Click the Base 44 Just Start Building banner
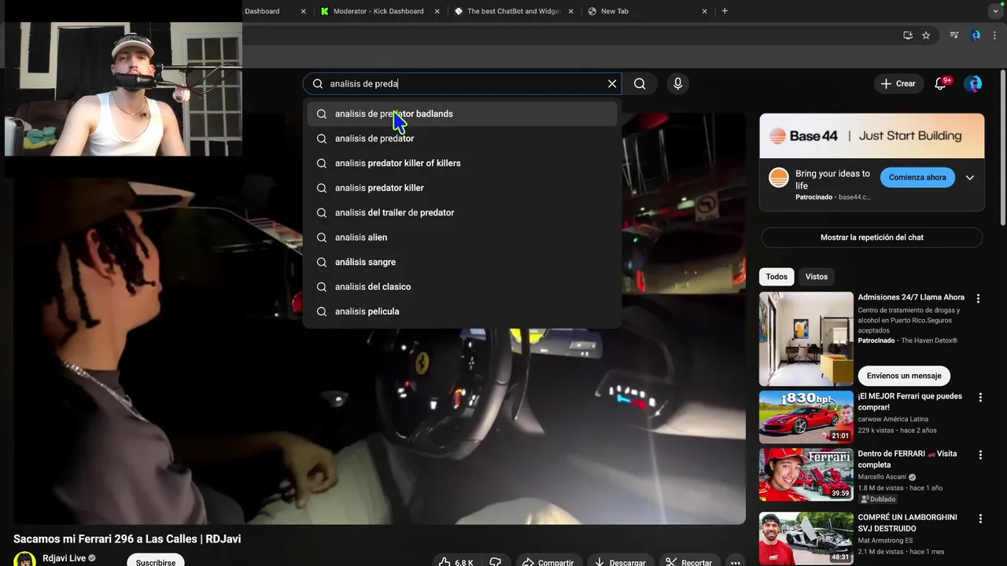 [x=872, y=136]
